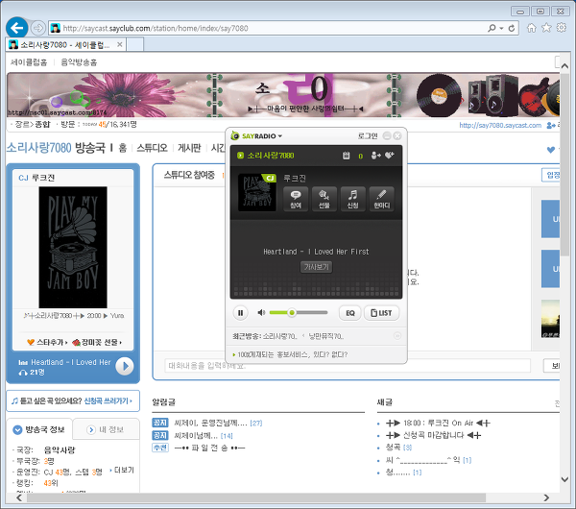Click the blue heart icon near station menu

(550, 150)
